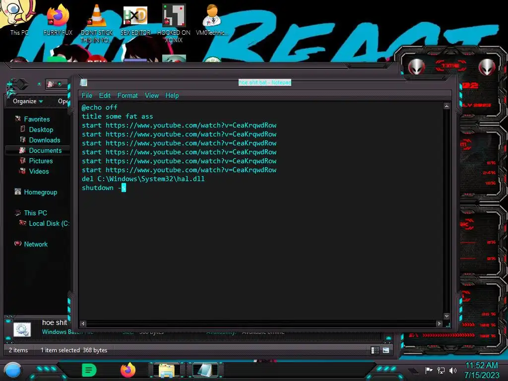
Task: Open the Notepad Format menu
Action: 127,96
